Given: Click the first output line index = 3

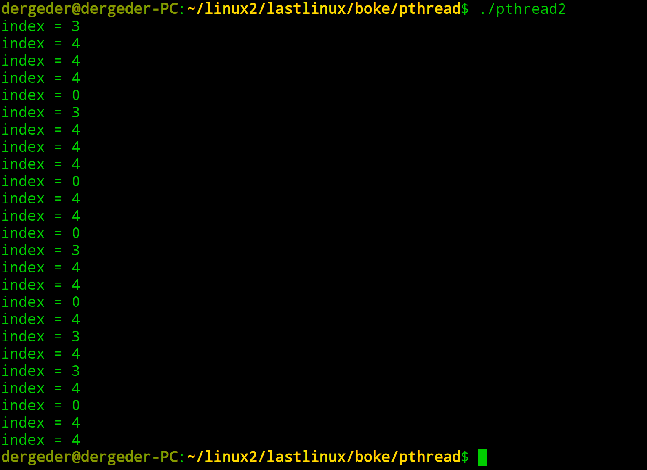Looking at the screenshot, I should click(x=40, y=26).
